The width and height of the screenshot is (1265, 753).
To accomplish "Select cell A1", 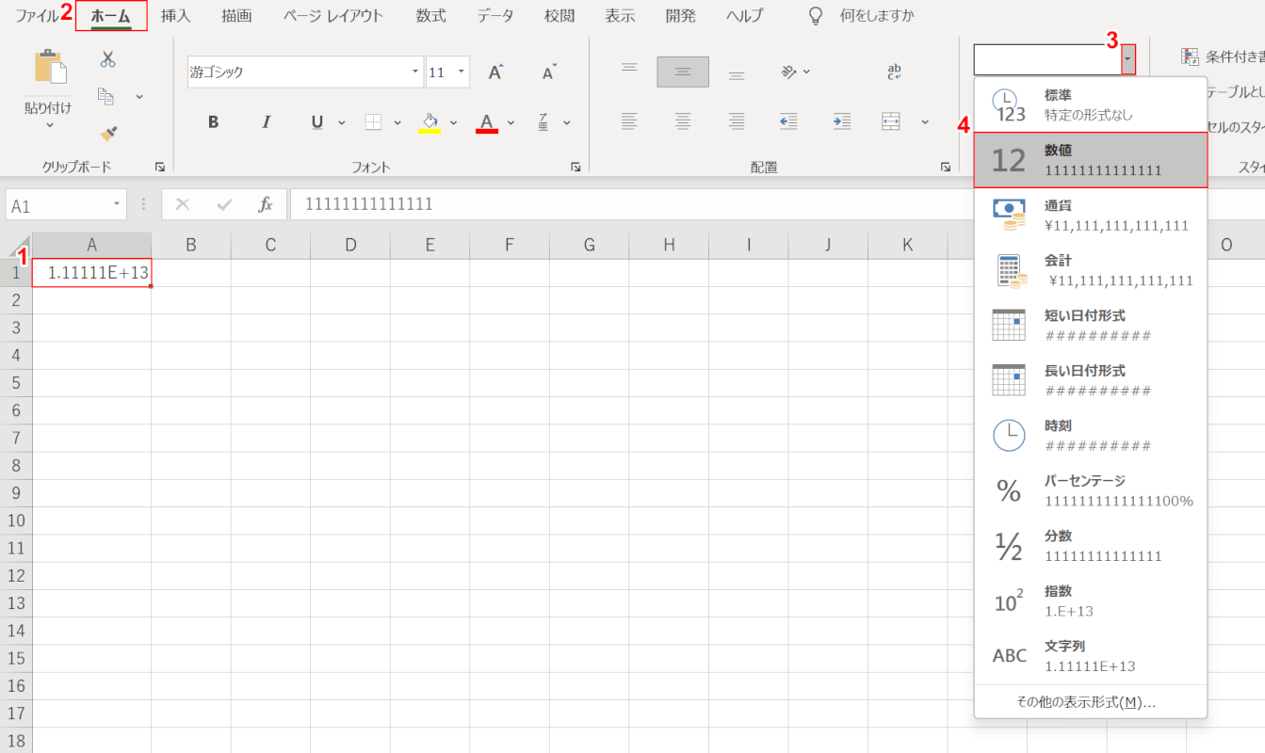I will click(91, 273).
